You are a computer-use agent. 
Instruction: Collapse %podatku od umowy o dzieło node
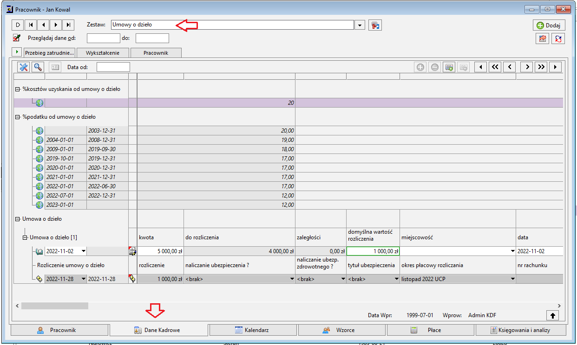(x=18, y=117)
